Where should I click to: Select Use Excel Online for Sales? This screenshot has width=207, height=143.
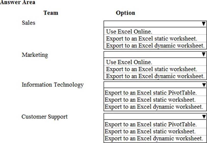point(129,32)
